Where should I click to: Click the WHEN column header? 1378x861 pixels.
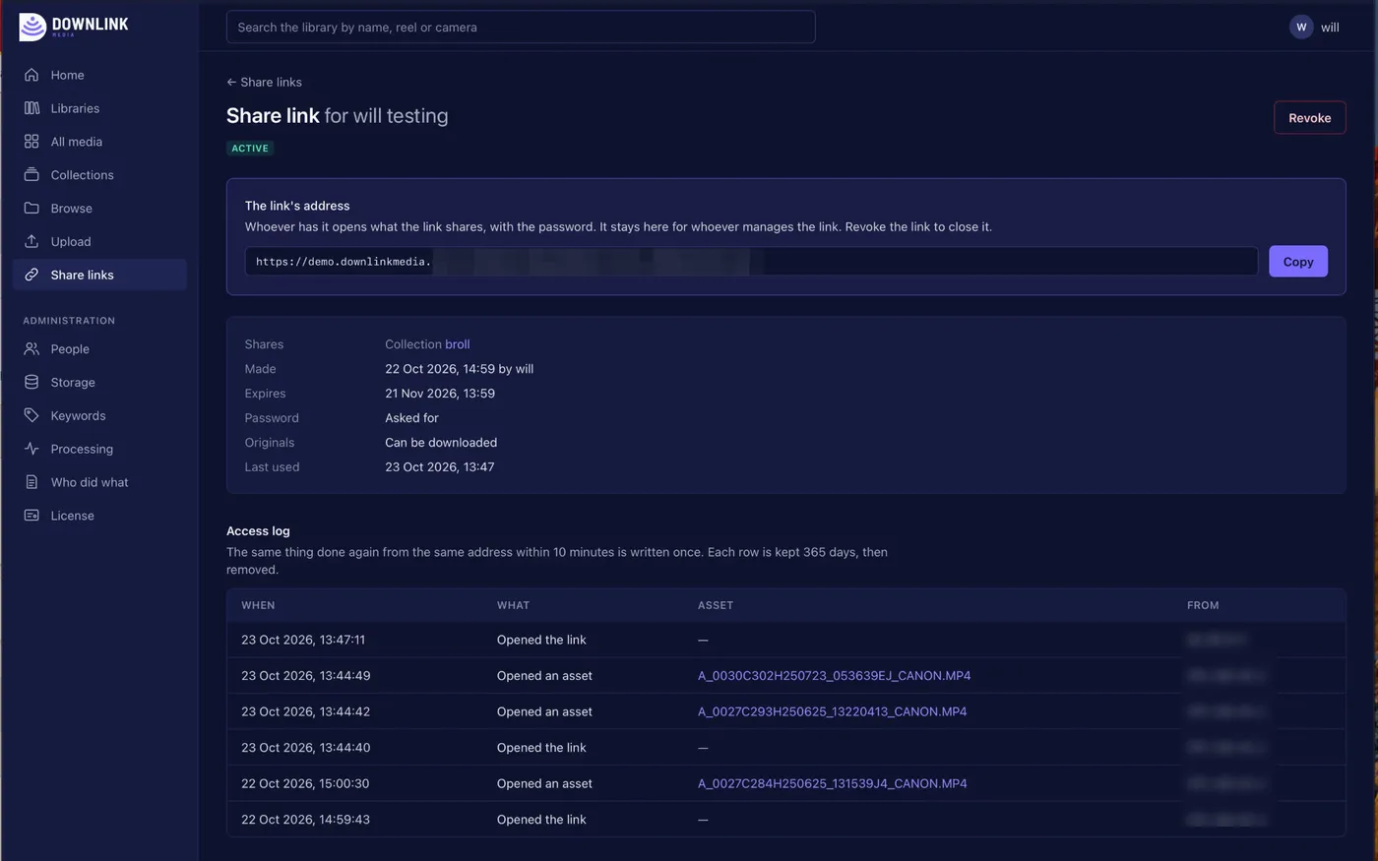tap(258, 606)
